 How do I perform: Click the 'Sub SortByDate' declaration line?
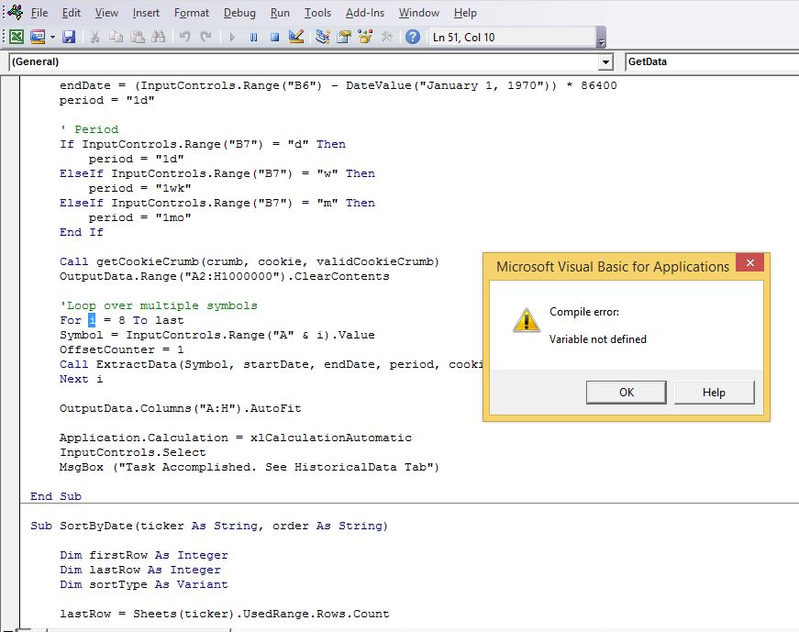(x=209, y=526)
